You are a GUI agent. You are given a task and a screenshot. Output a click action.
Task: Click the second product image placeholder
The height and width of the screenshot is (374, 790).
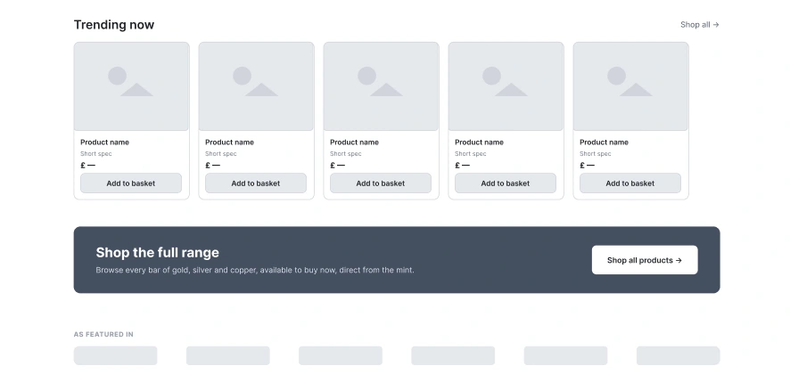tap(257, 86)
